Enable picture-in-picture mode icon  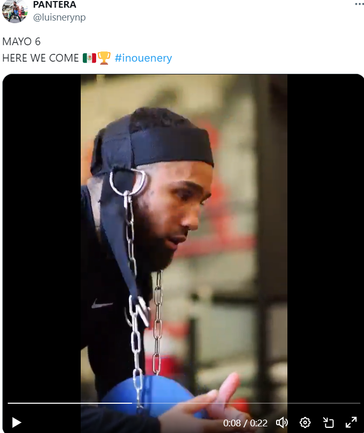click(x=329, y=423)
